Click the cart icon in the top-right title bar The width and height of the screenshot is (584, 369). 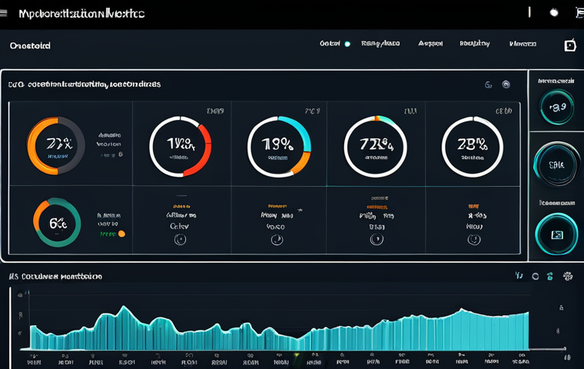pos(579,12)
